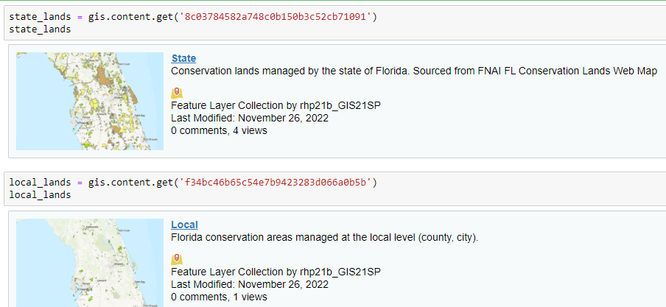Click the '0 comments, 1 views' text
The width and height of the screenshot is (666, 307).
[219, 297]
